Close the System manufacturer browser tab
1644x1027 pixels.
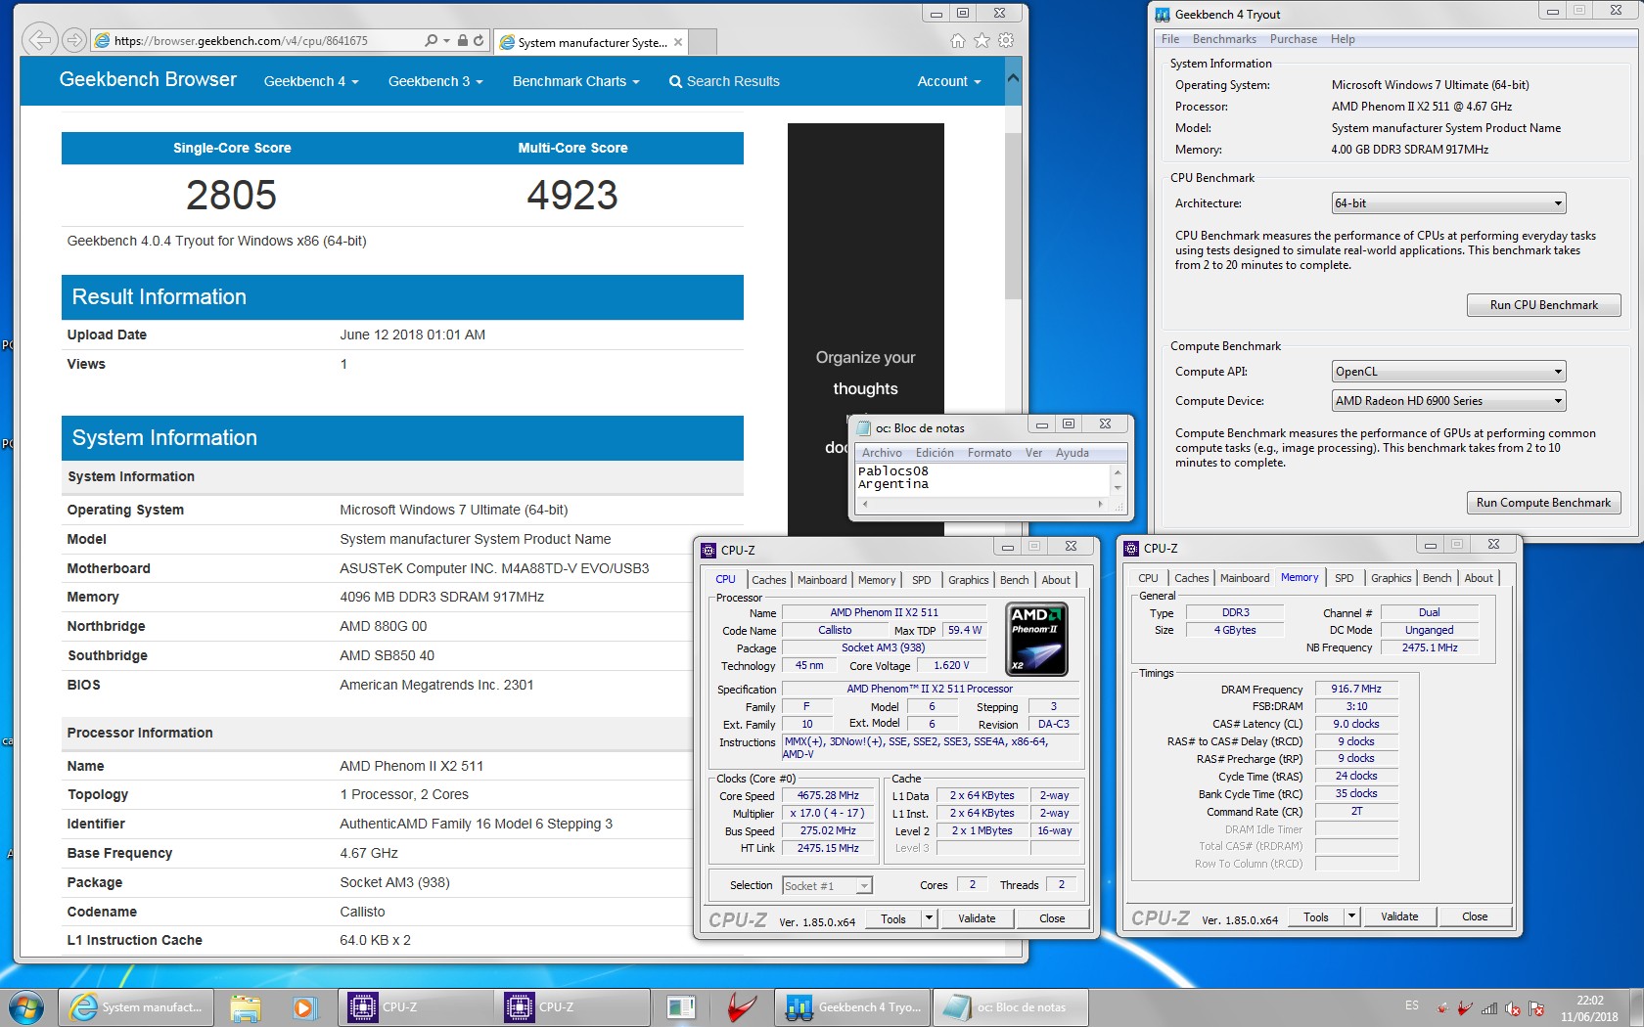(x=678, y=42)
